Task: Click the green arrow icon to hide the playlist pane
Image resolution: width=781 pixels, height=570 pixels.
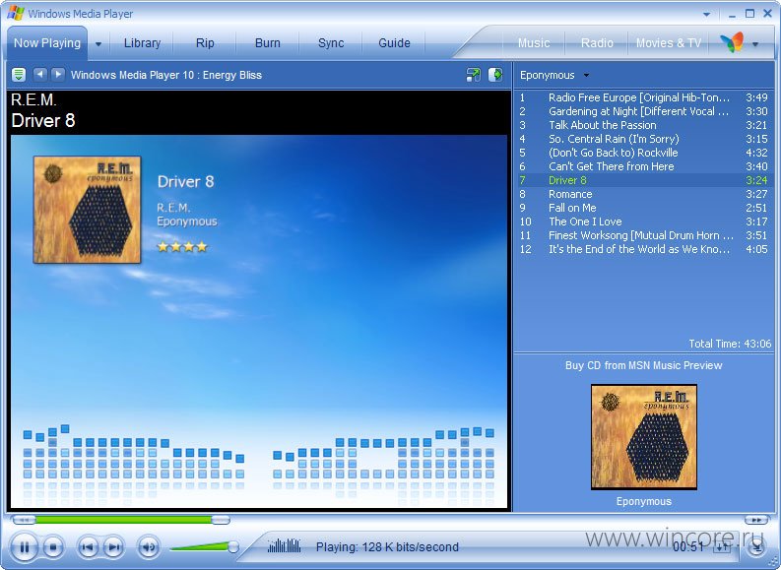Action: 495,75
